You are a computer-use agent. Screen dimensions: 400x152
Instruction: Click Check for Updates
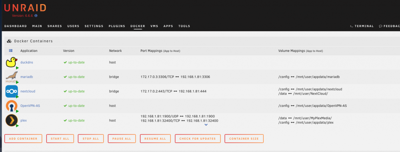point(198,138)
